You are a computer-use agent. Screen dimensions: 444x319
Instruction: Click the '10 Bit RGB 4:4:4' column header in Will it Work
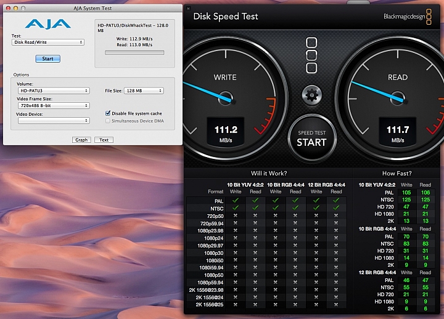coord(286,185)
